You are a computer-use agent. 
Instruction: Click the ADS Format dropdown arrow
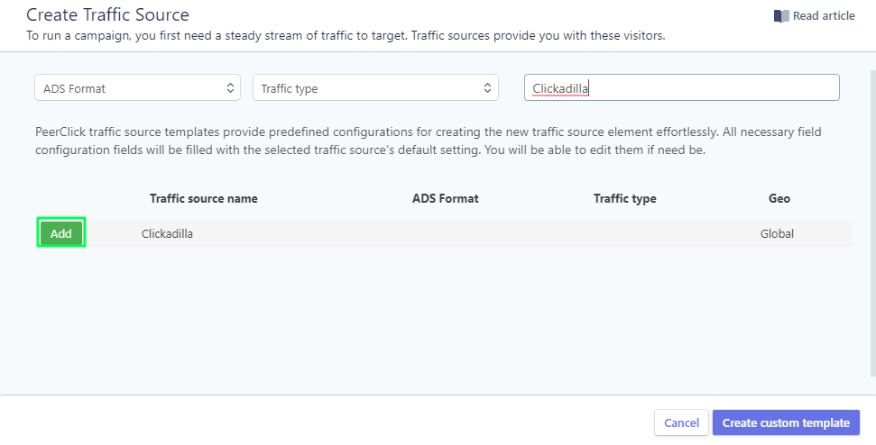pos(230,88)
